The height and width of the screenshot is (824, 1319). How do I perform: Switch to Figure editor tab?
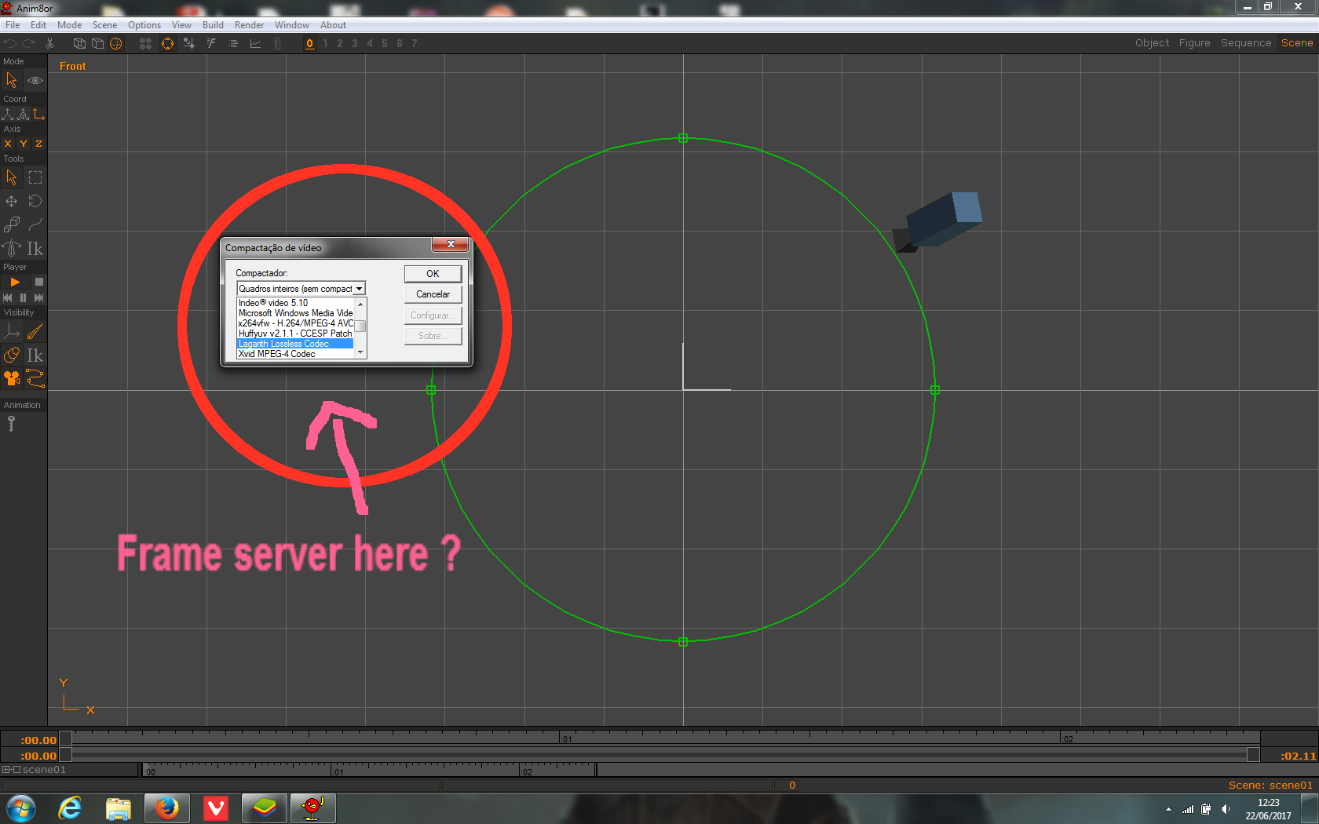[1194, 43]
